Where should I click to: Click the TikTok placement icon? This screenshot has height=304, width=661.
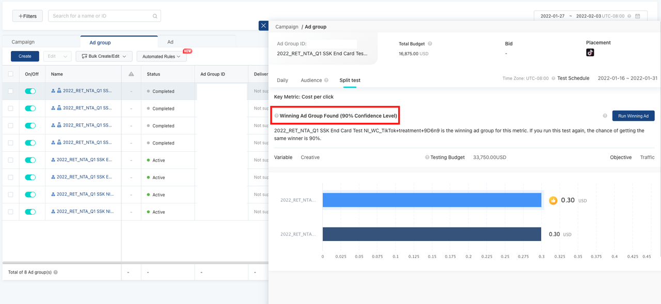(x=590, y=53)
